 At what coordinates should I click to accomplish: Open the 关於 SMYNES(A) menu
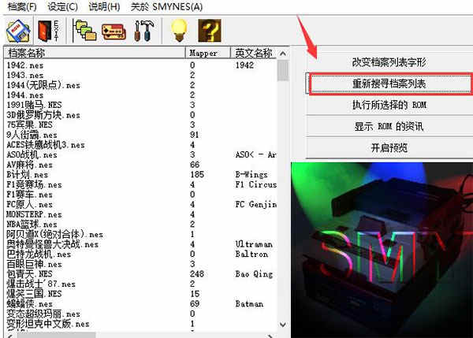point(166,6)
